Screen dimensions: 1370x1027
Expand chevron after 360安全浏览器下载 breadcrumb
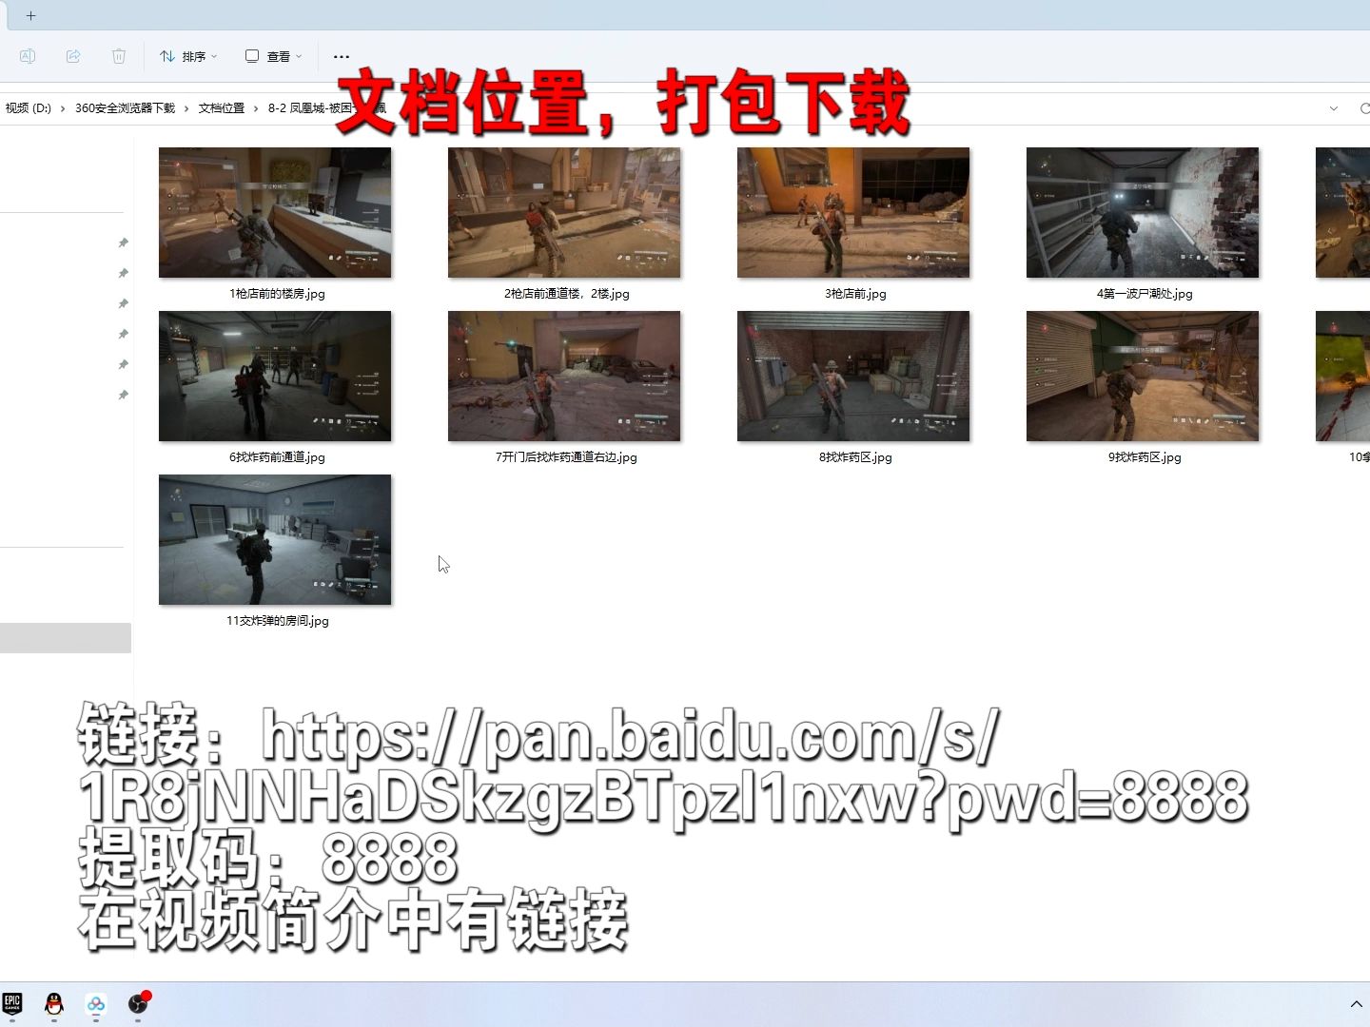pos(186,108)
